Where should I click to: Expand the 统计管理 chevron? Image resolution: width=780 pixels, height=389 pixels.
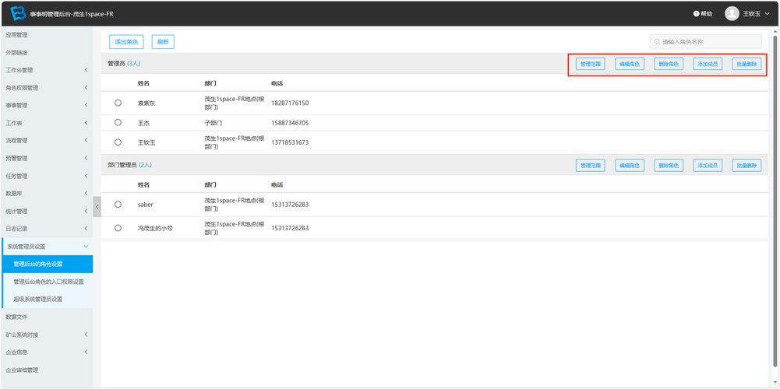86,211
